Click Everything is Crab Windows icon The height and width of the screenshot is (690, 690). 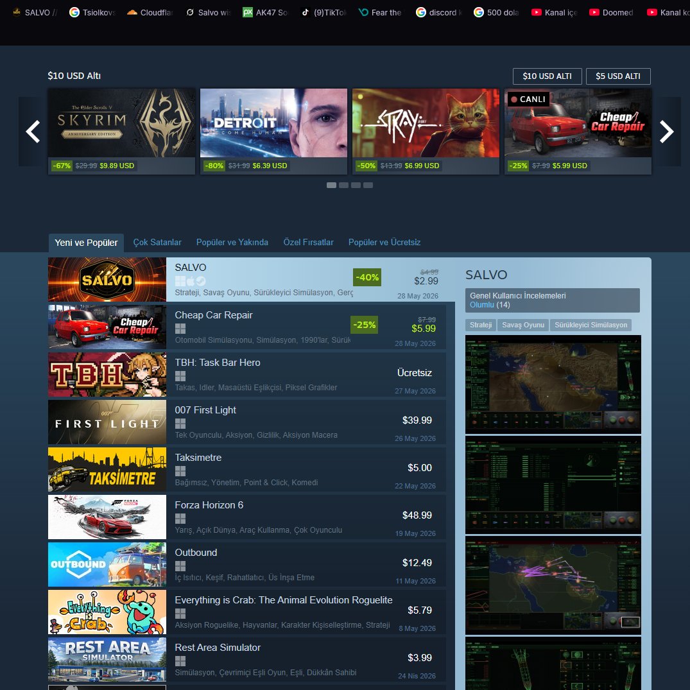pyautogui.click(x=180, y=614)
